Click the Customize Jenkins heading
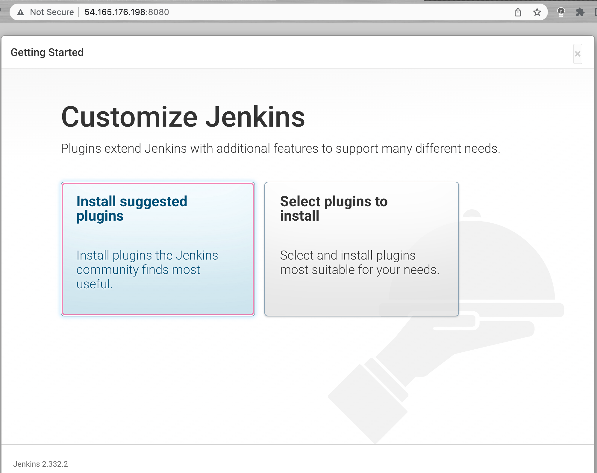Image resolution: width=597 pixels, height=473 pixels. pos(183,117)
